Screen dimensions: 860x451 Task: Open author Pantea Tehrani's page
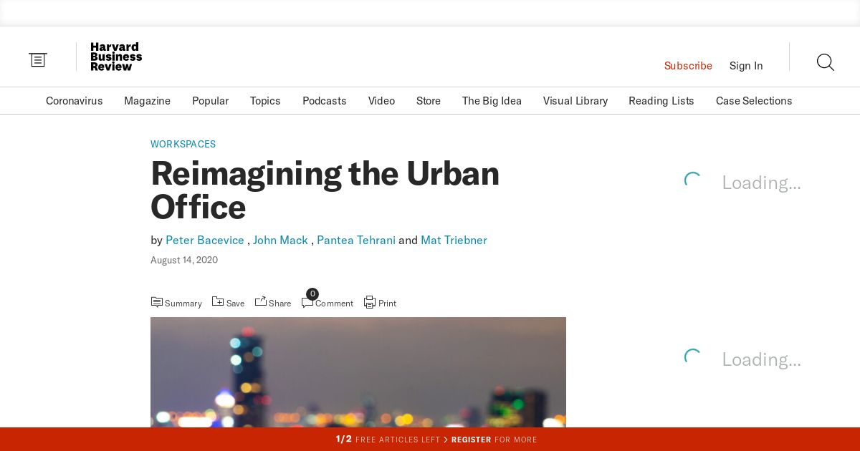click(356, 241)
